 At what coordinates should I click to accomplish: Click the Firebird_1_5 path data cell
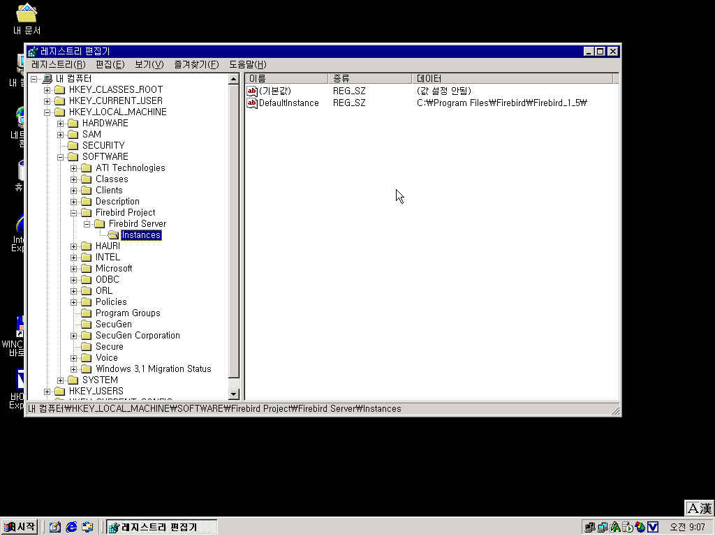[501, 103]
